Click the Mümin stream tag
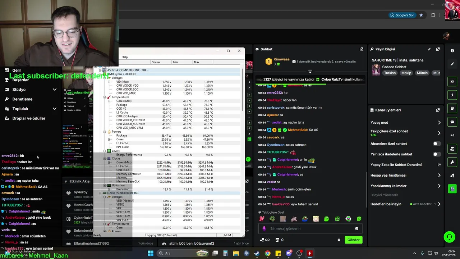 click(422, 73)
